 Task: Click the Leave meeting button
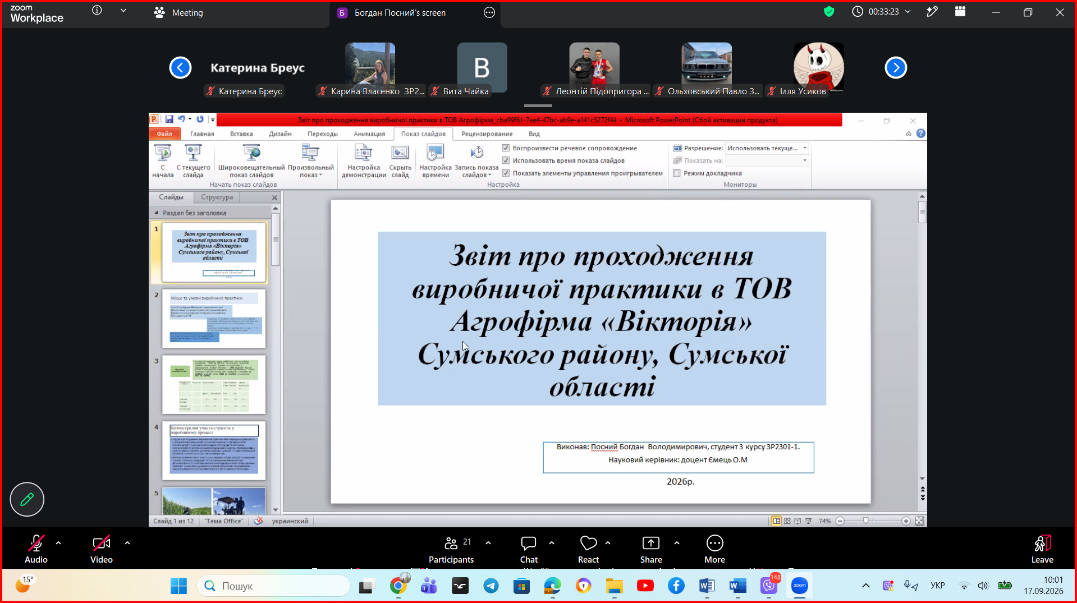click(1042, 549)
